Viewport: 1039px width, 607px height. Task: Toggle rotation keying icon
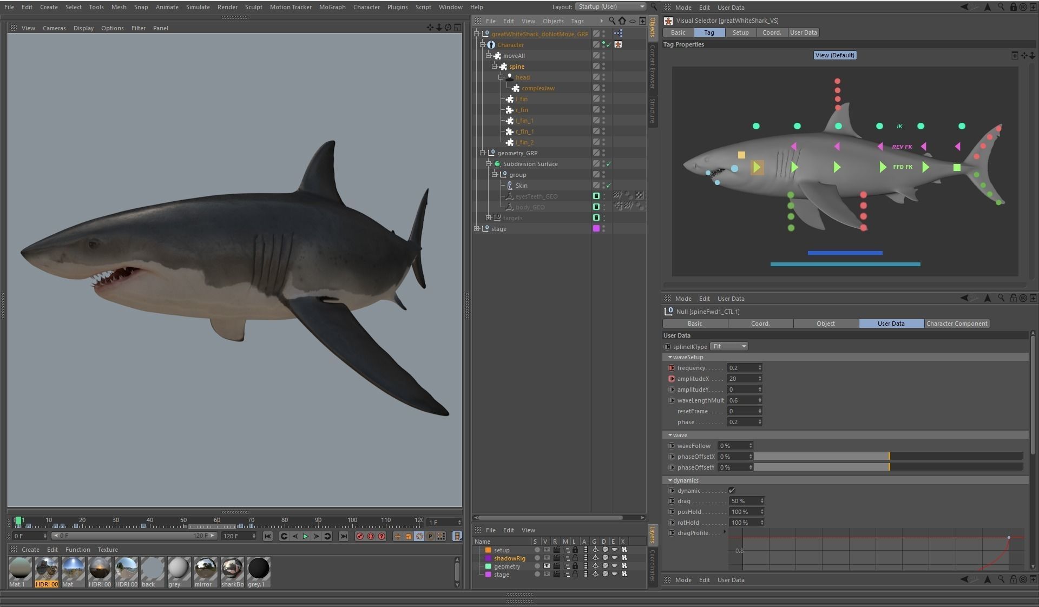click(x=419, y=536)
